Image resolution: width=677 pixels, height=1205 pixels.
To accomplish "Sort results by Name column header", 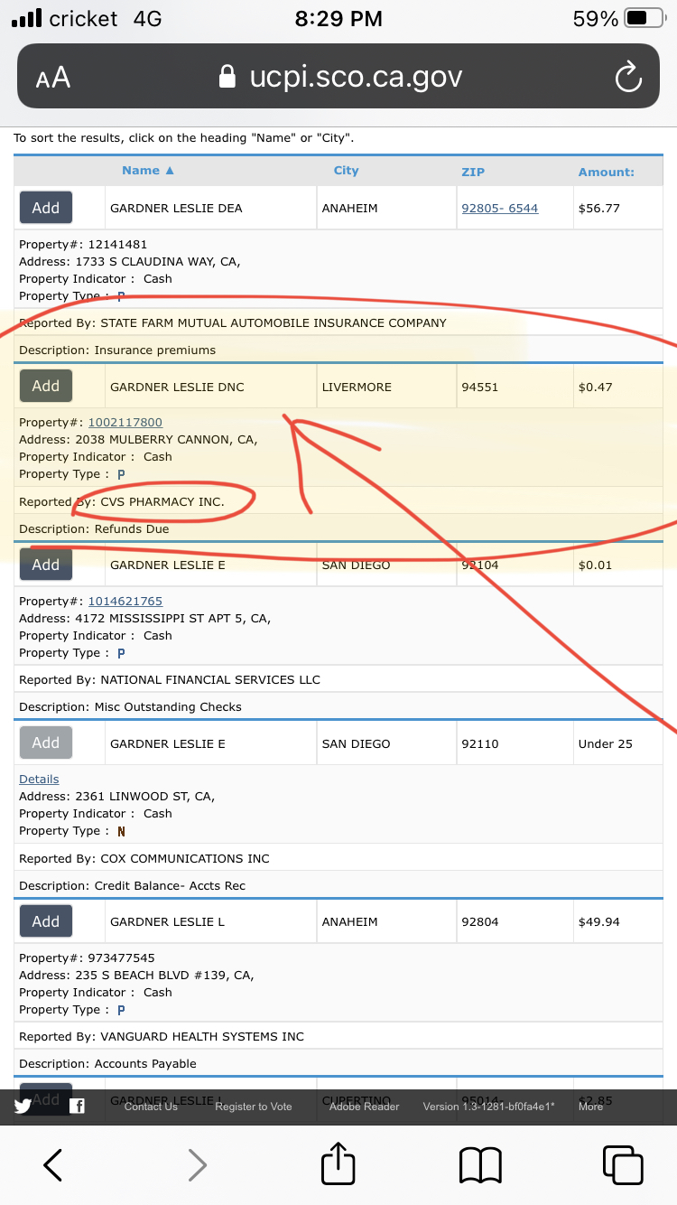I will coord(147,171).
